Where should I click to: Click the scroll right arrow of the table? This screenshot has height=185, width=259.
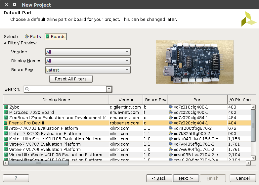click(x=248, y=163)
